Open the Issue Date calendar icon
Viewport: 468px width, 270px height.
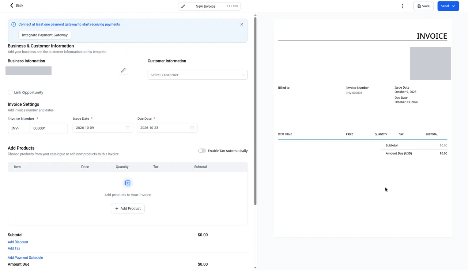tap(128, 128)
